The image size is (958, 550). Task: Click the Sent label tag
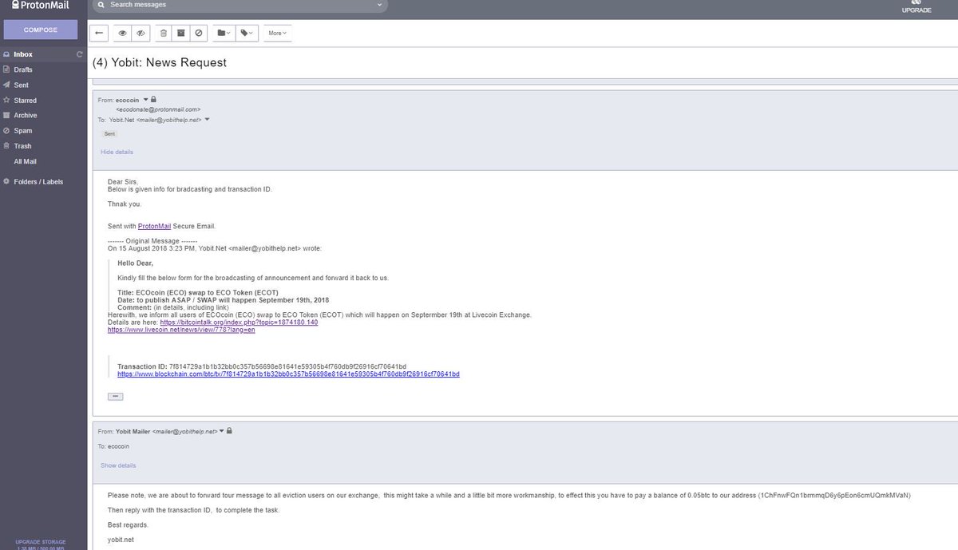coord(110,134)
